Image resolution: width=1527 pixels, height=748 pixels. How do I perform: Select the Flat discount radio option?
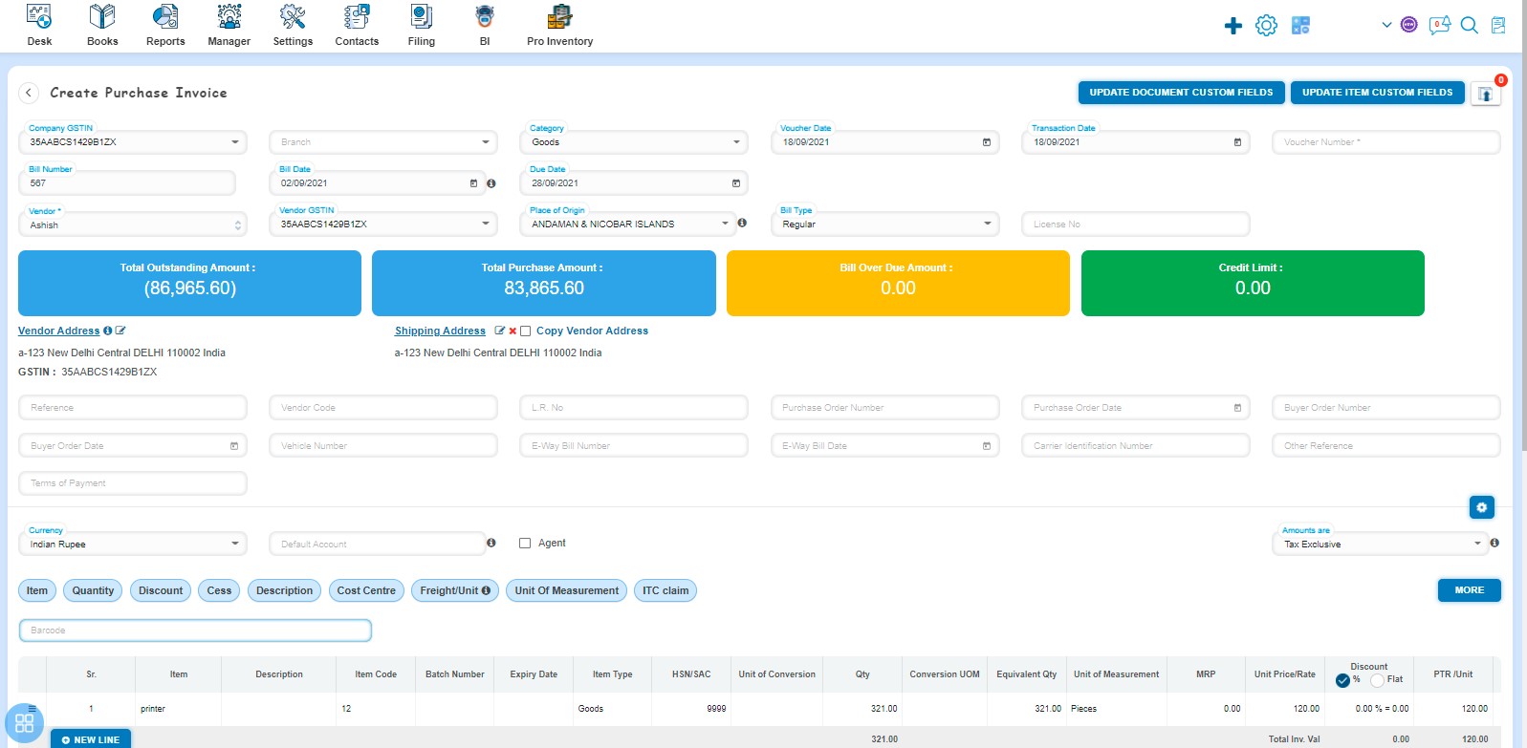coord(1377,680)
